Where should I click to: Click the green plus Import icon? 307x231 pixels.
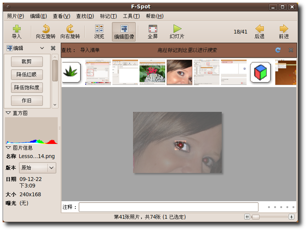[x=17, y=29]
